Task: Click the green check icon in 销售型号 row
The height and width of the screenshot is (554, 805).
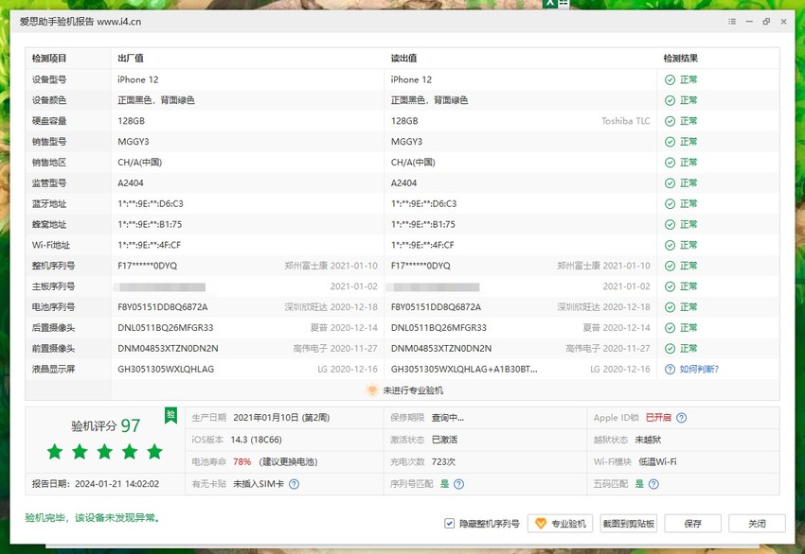Action: click(670, 142)
